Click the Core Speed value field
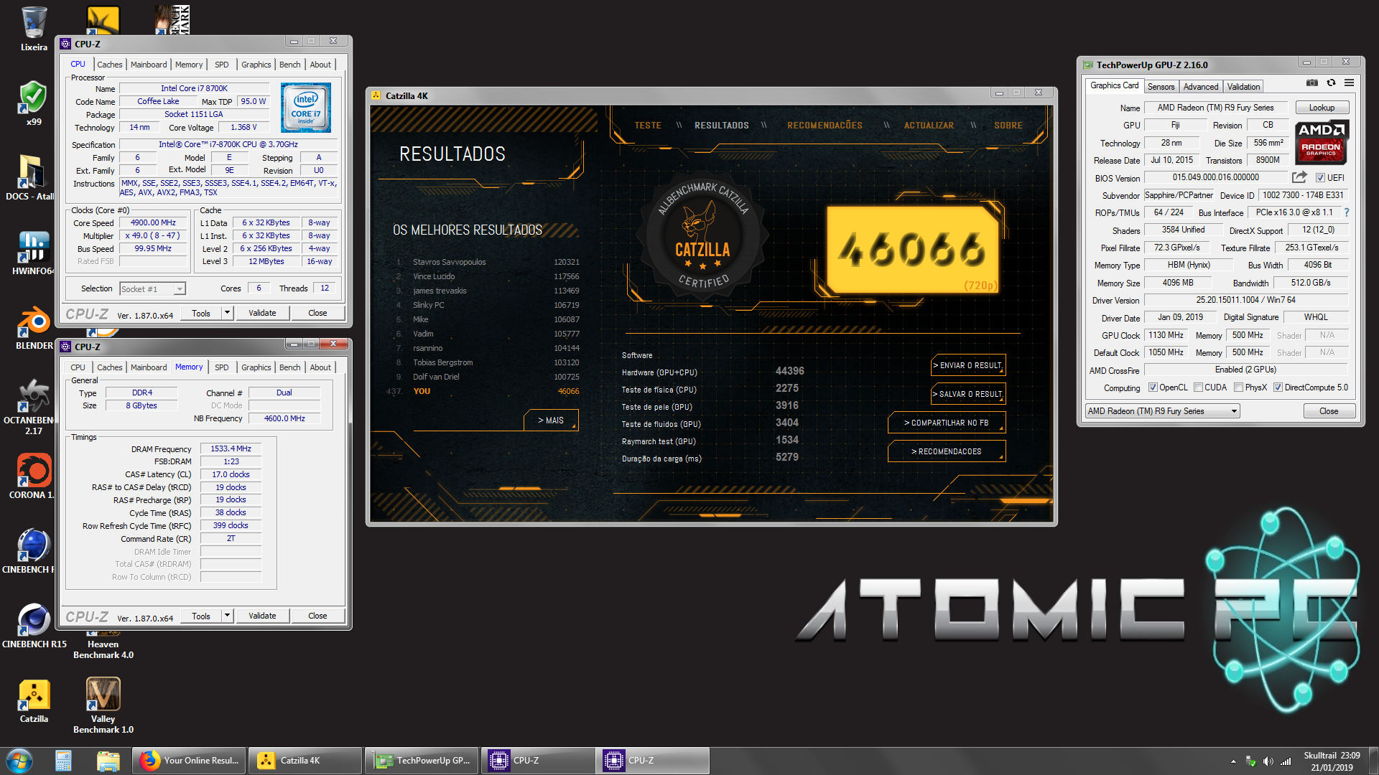Viewport: 1379px width, 775px height. pyautogui.click(x=153, y=222)
